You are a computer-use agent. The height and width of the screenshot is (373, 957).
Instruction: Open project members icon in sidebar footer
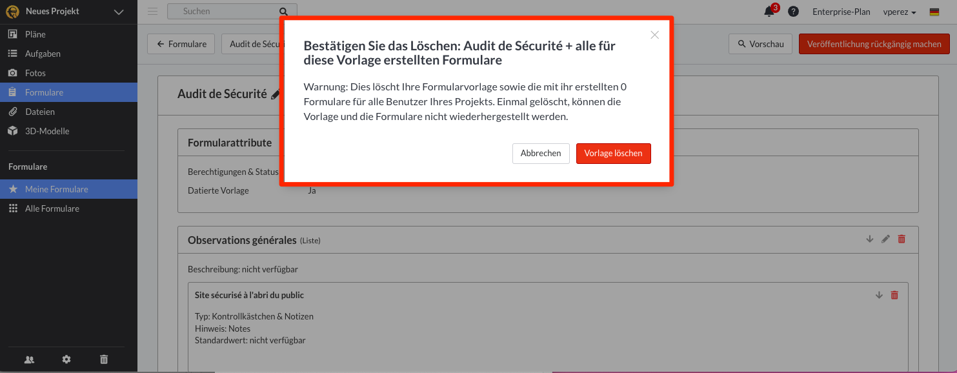[x=29, y=359]
